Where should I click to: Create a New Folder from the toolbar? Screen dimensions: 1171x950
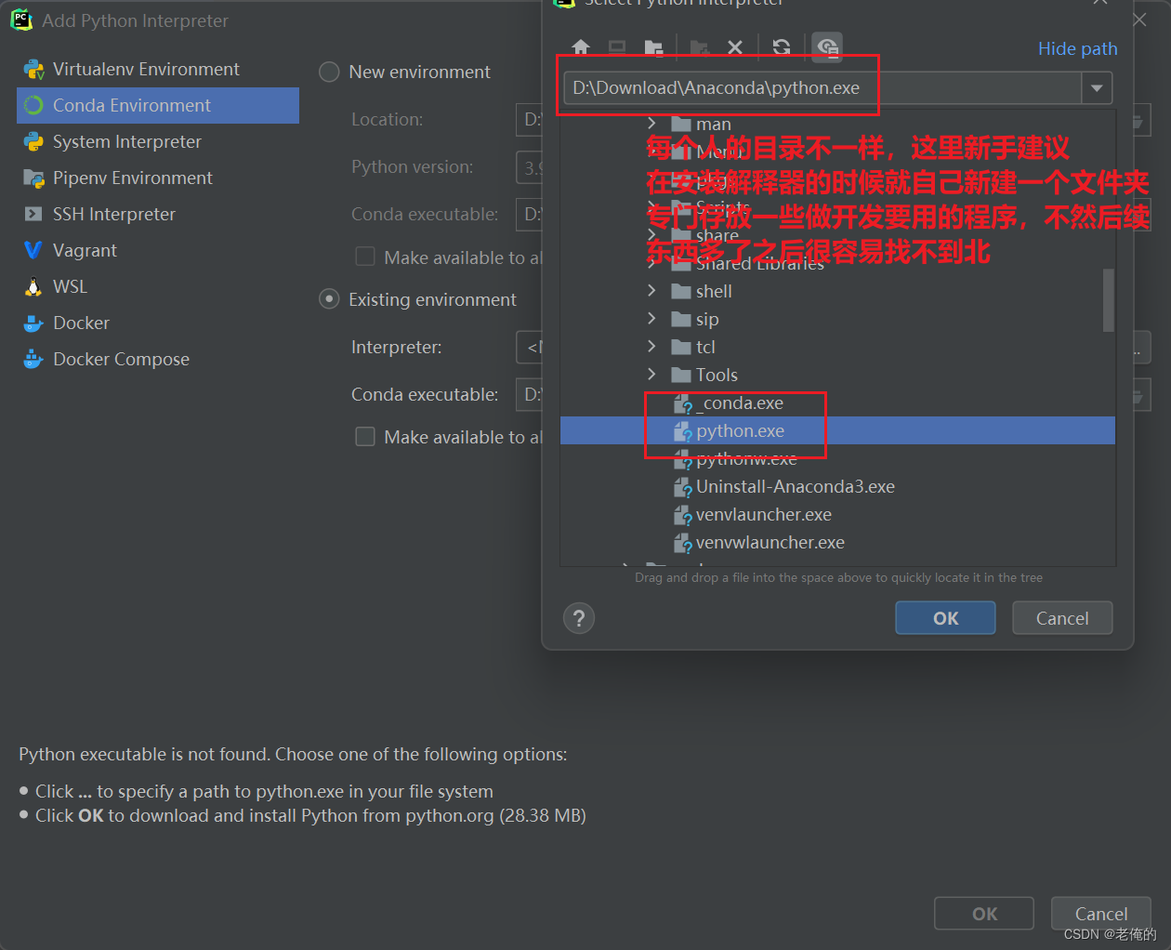click(700, 47)
